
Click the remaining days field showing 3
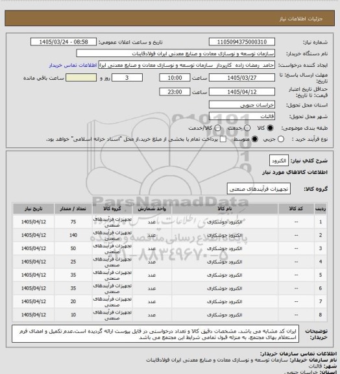(x=127, y=78)
